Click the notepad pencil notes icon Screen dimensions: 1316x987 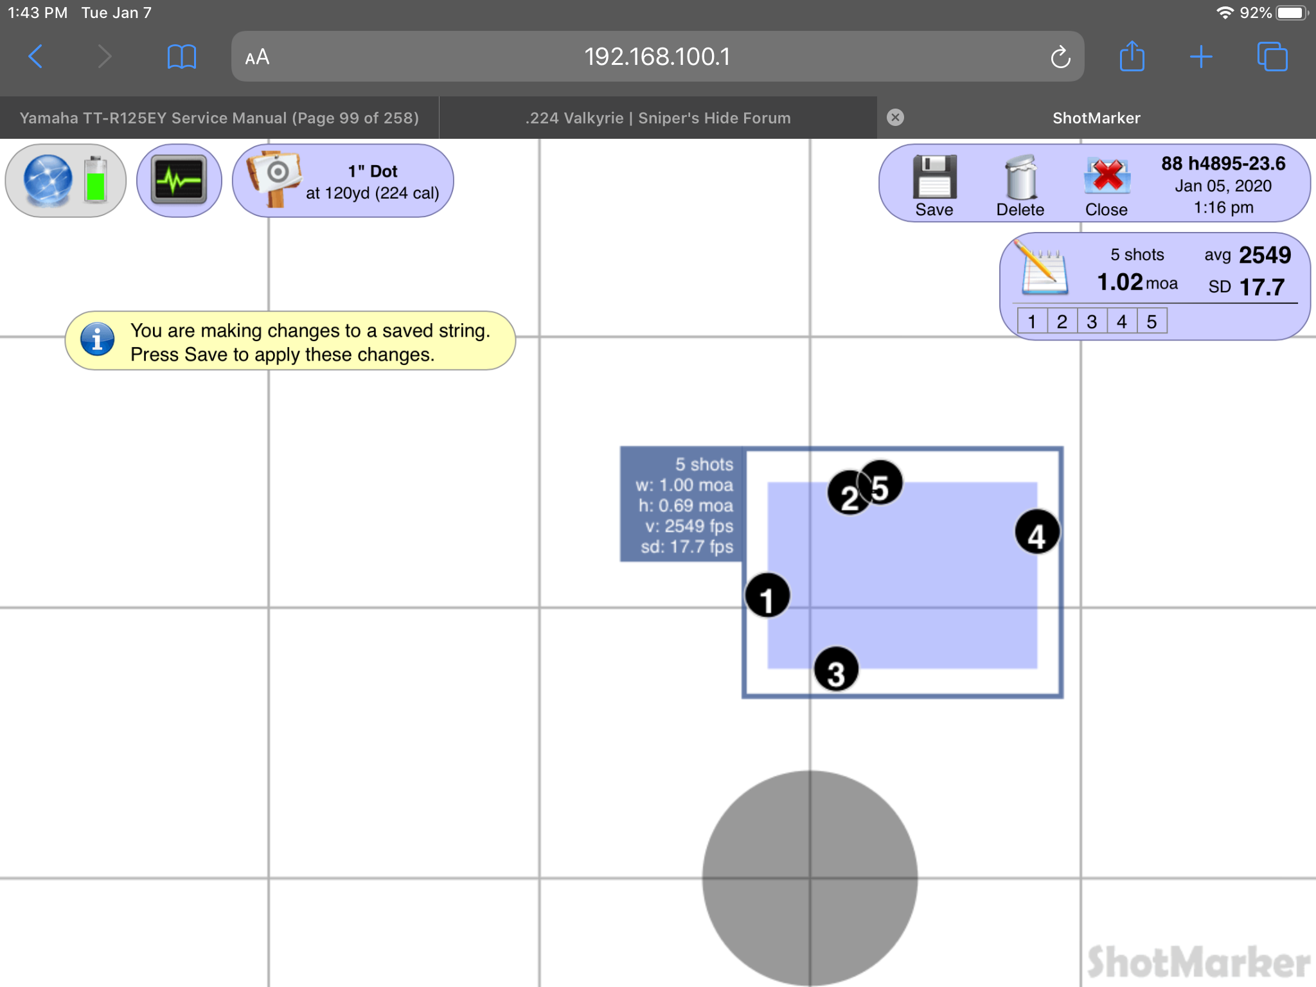click(1044, 270)
